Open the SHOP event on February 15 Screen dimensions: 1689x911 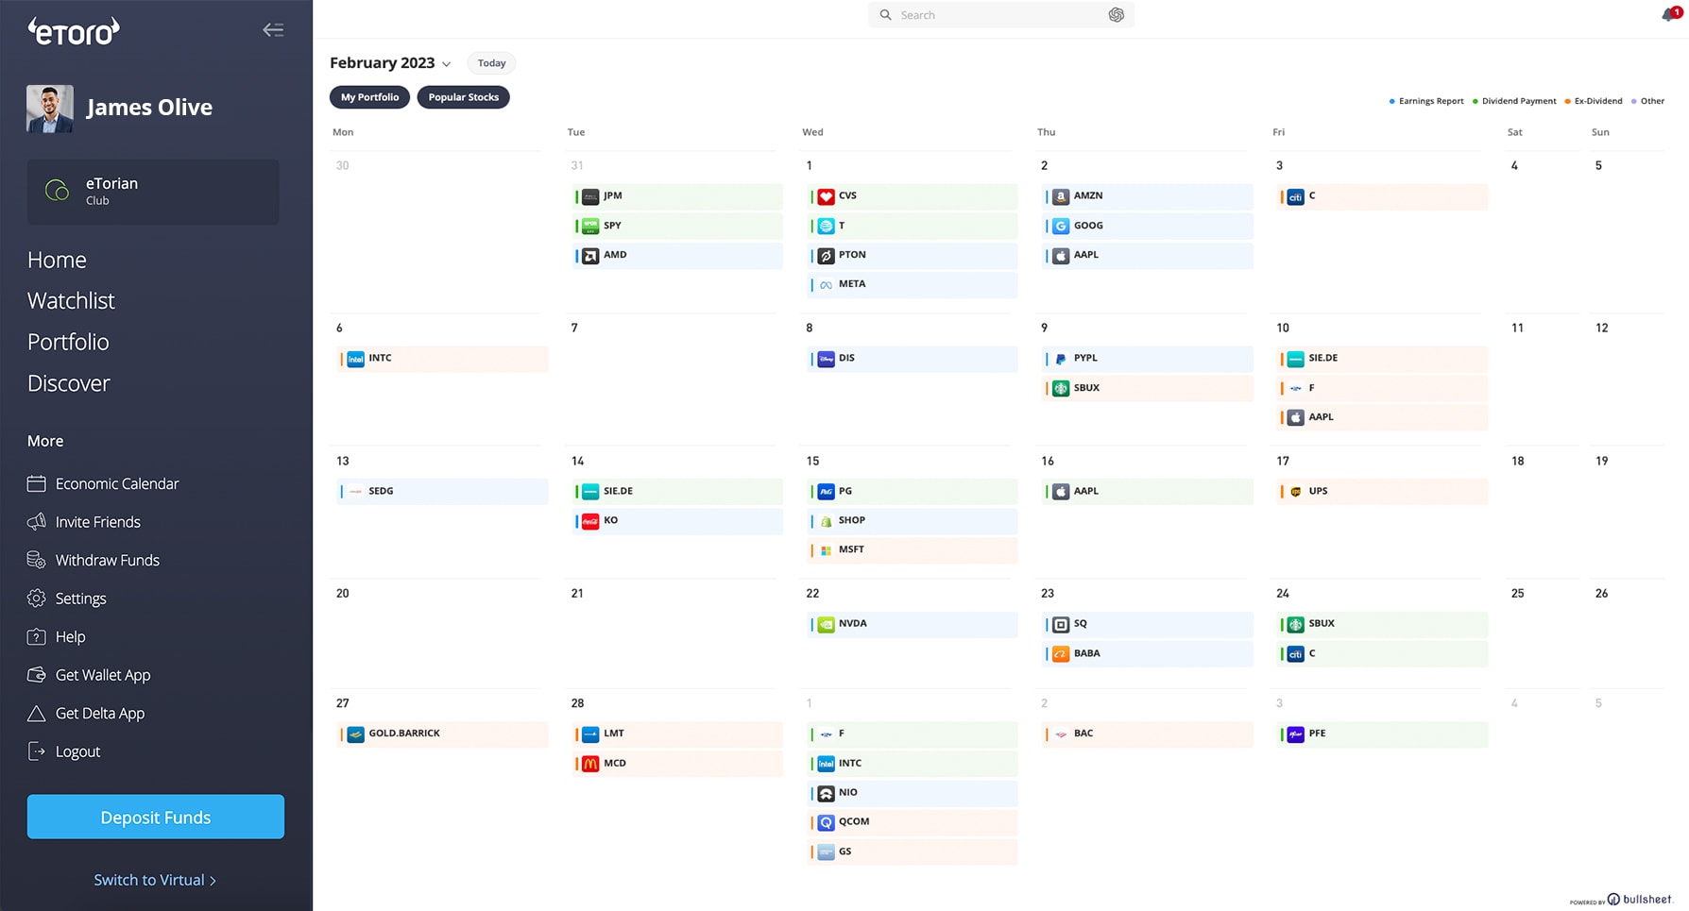(x=913, y=520)
